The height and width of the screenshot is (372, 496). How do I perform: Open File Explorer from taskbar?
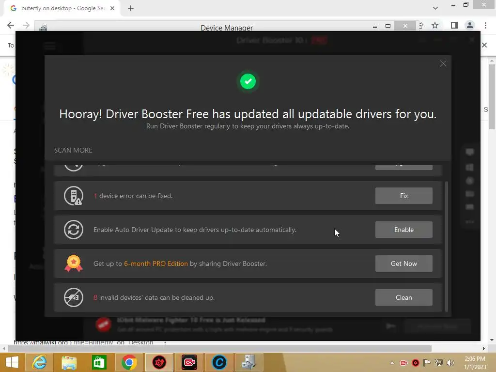pos(69,362)
